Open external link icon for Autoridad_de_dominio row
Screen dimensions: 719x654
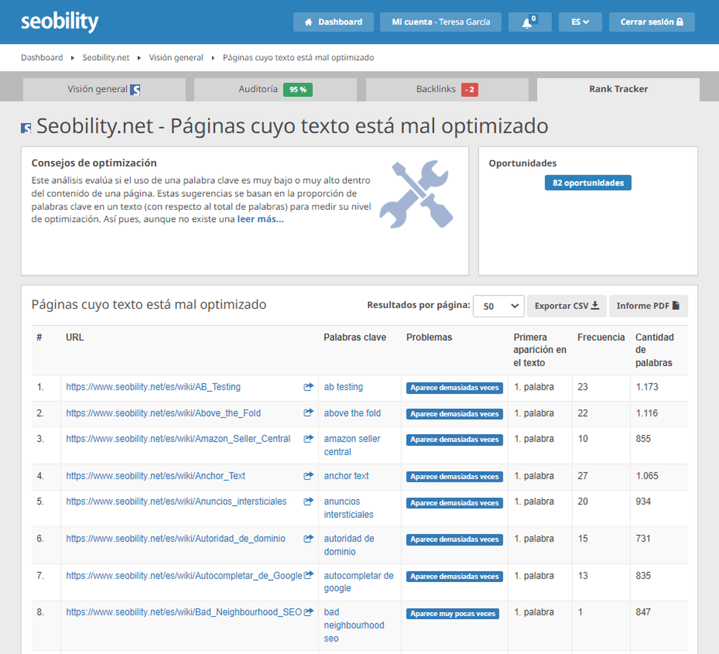[x=309, y=538]
